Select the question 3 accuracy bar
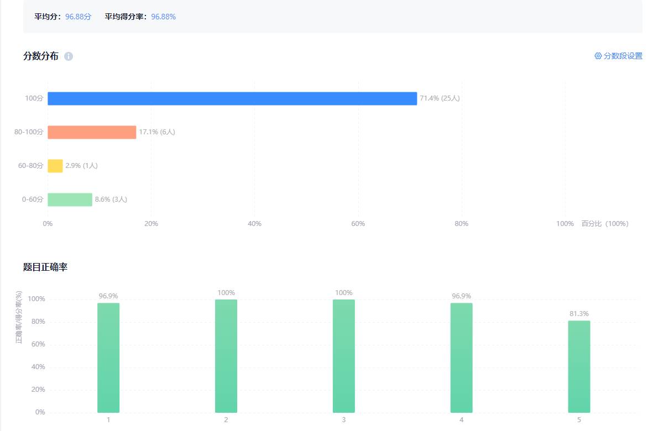The width and height of the screenshot is (648, 431). [x=344, y=356]
